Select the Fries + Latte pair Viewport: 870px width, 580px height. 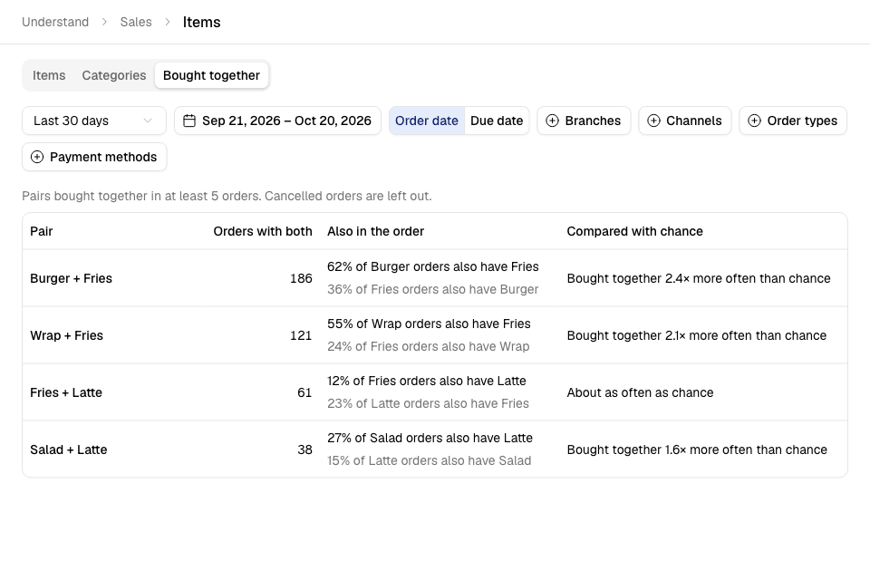pos(66,393)
